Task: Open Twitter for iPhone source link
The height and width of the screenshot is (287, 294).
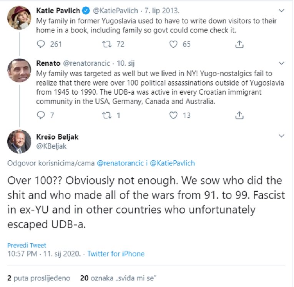Action: pos(116,254)
